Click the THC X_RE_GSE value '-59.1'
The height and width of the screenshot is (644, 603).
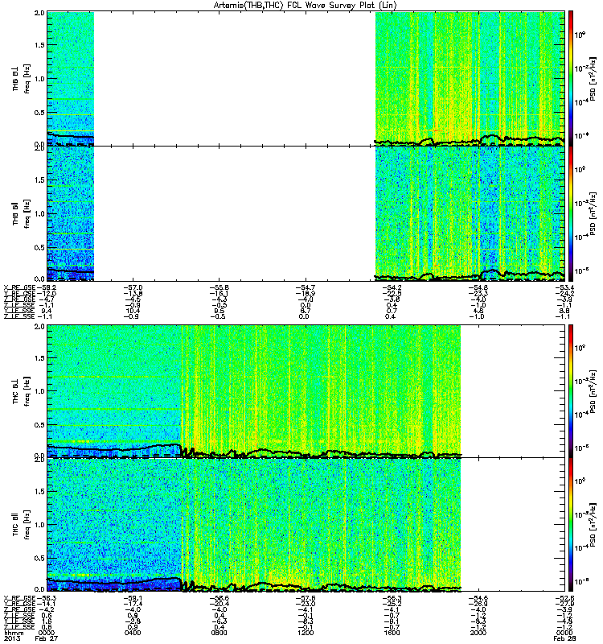(x=132, y=598)
